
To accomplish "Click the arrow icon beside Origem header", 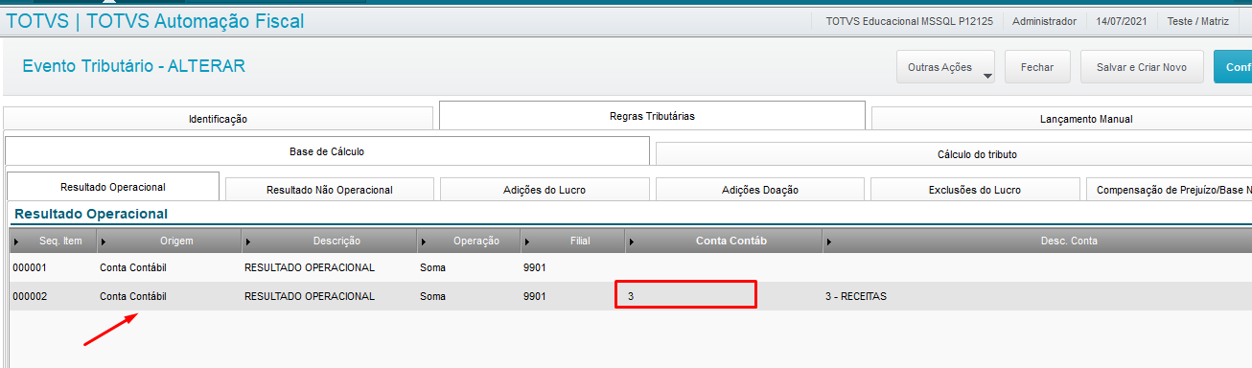I will (x=104, y=241).
